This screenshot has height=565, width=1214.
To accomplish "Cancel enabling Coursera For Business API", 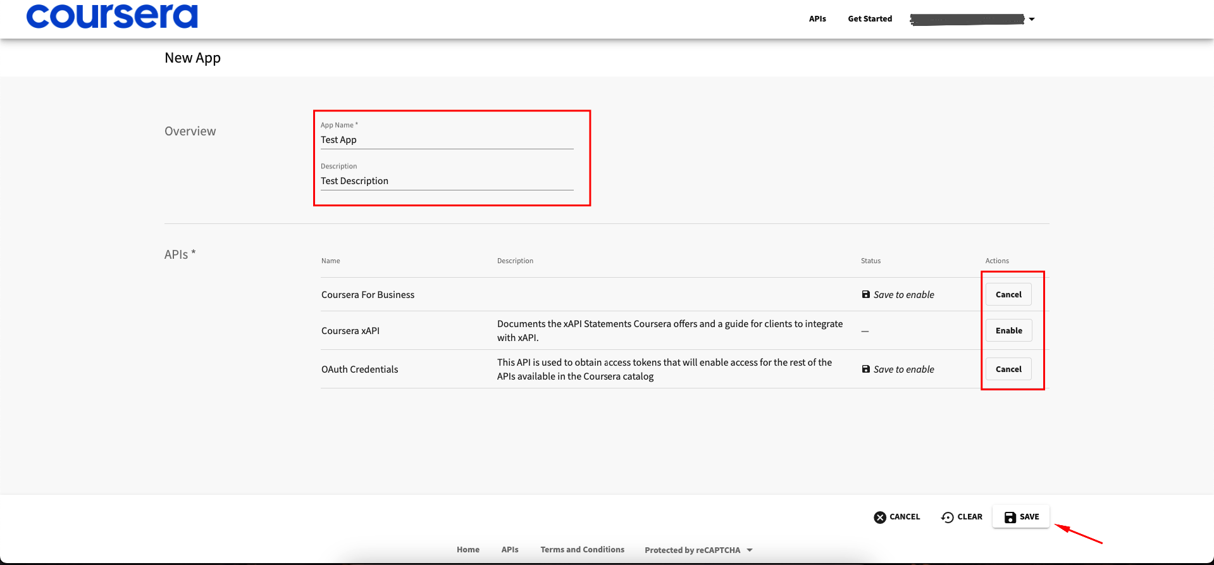I will (x=1008, y=294).
